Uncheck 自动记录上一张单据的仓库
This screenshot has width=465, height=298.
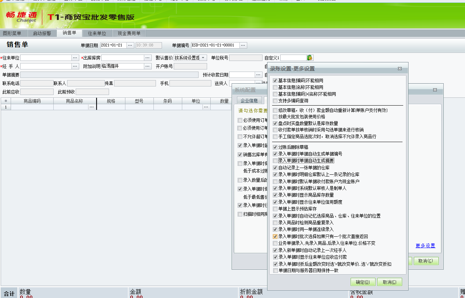coord(275,168)
